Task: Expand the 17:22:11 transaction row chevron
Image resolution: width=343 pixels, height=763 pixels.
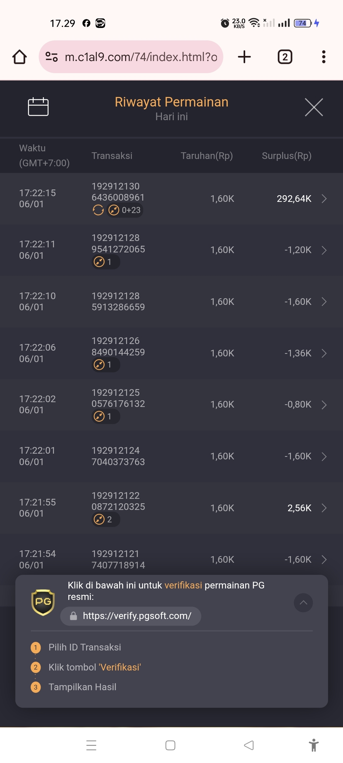Action: coord(324,250)
